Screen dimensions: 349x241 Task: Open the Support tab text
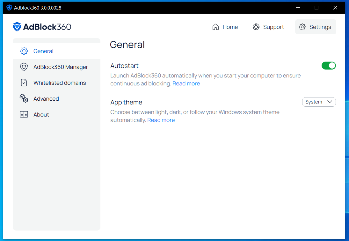[273, 27]
